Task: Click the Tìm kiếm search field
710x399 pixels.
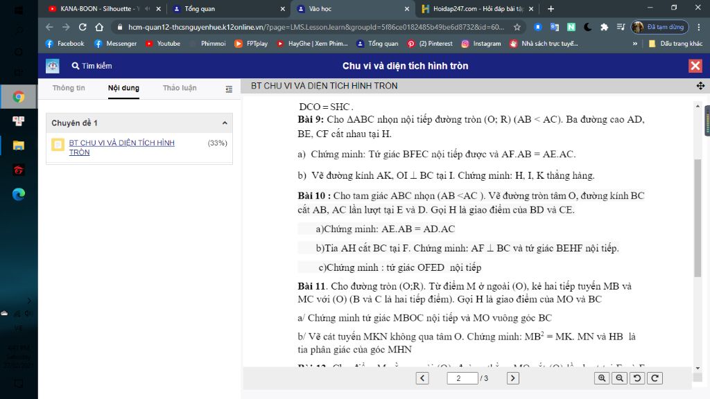Action: (x=92, y=66)
